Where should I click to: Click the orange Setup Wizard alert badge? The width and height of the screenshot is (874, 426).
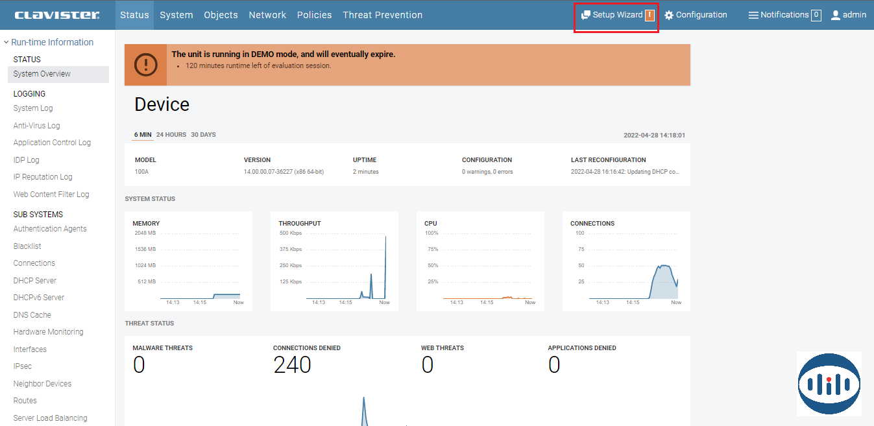point(649,15)
